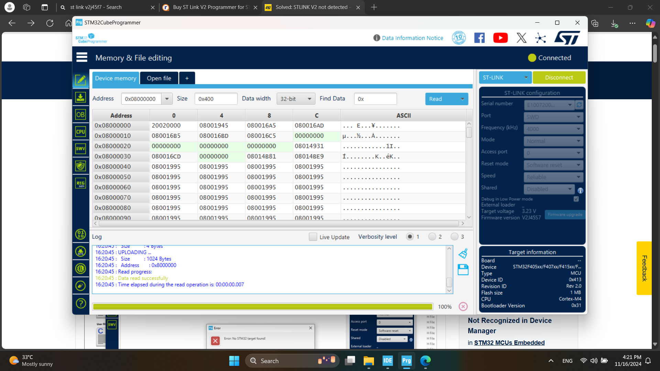Save the log using floppy disk icon
660x371 pixels.
tap(463, 270)
